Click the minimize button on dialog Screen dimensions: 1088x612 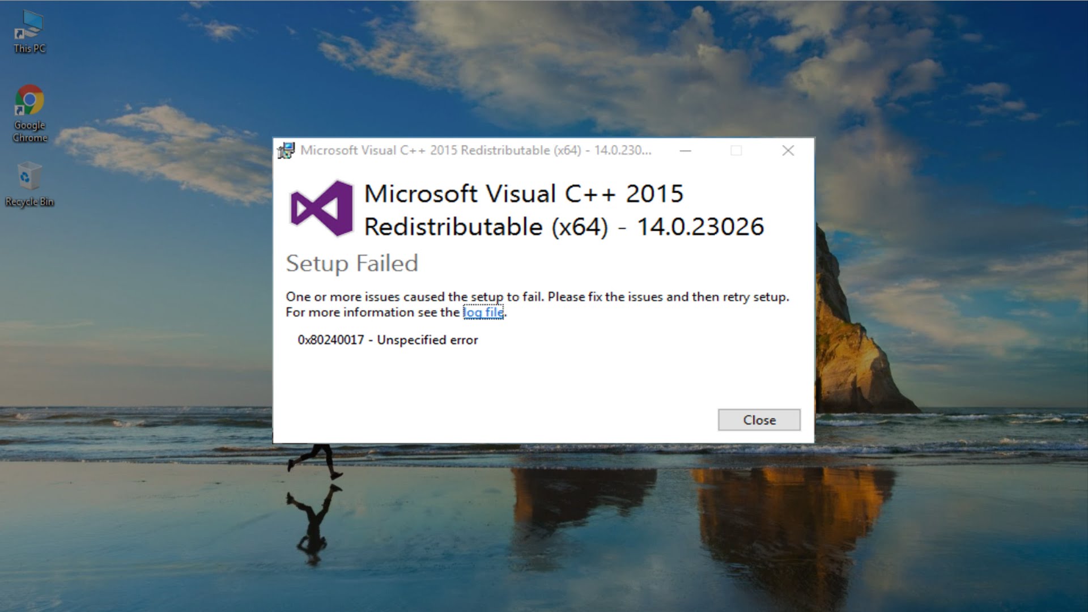click(x=686, y=150)
